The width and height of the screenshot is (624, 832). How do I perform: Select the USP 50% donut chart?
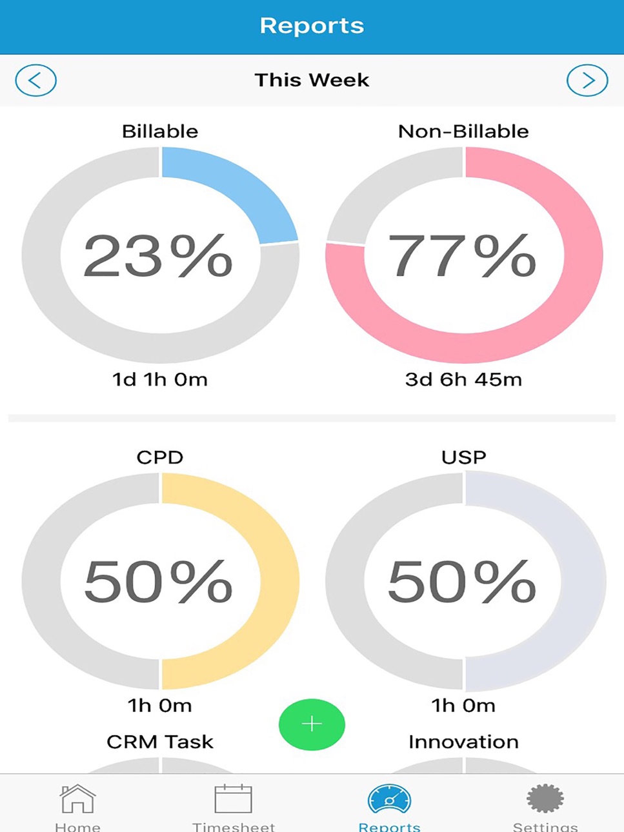tap(464, 581)
